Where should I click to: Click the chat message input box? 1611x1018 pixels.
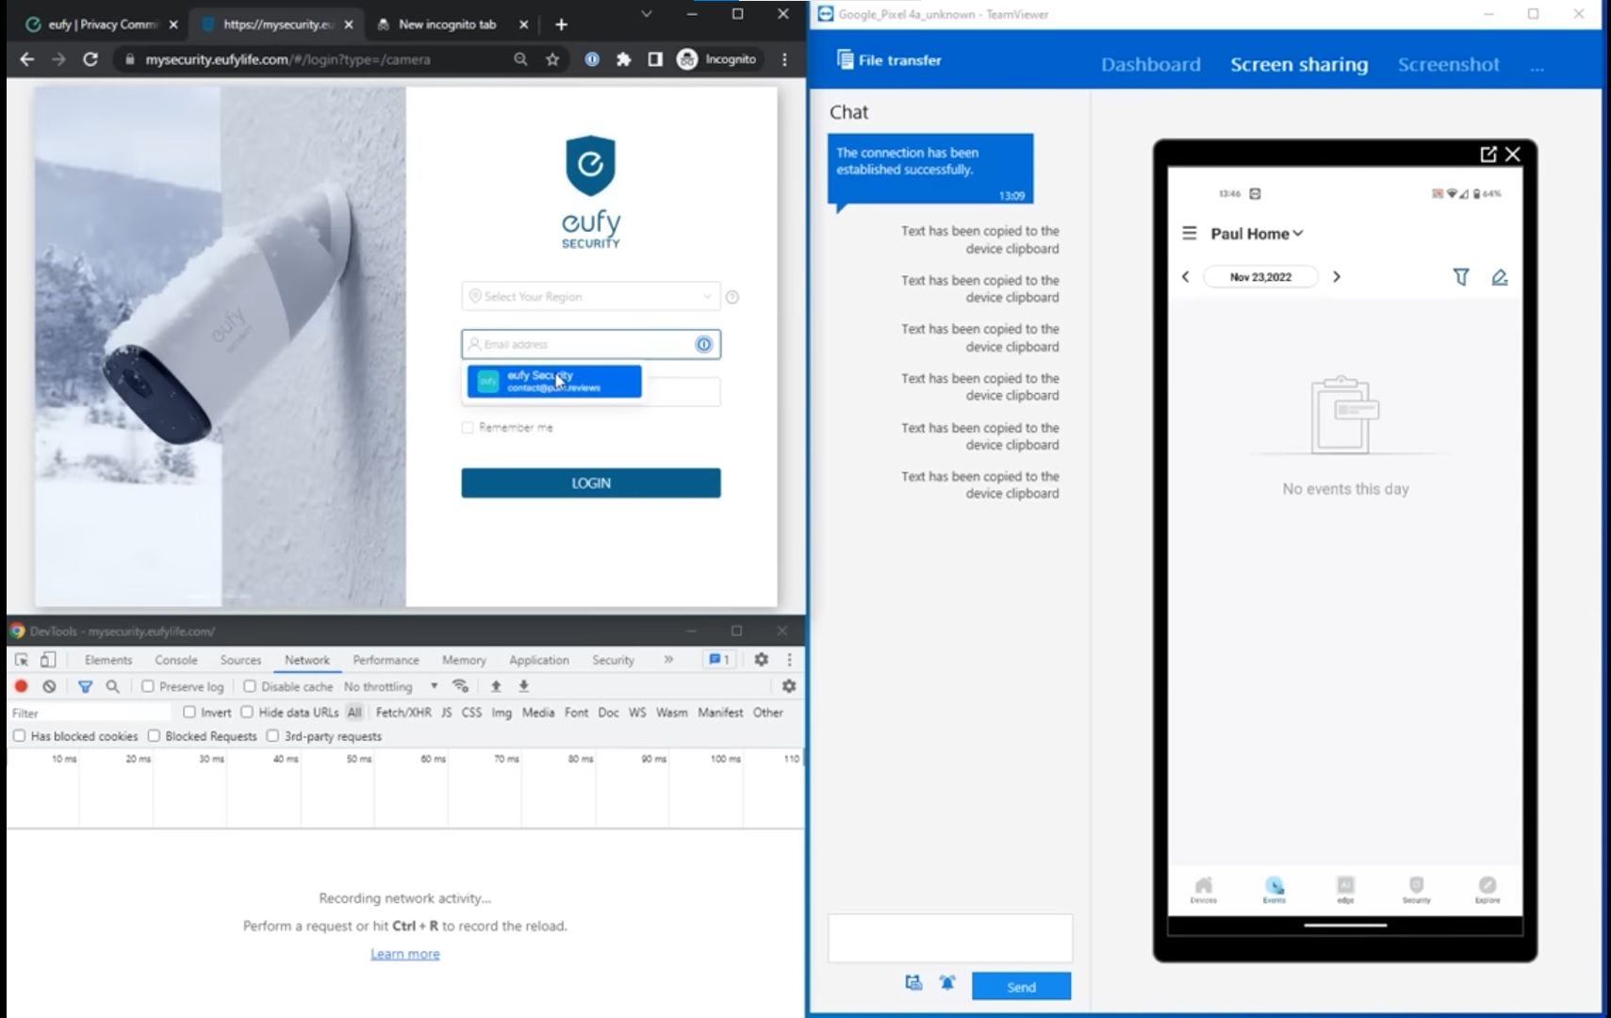point(949,937)
